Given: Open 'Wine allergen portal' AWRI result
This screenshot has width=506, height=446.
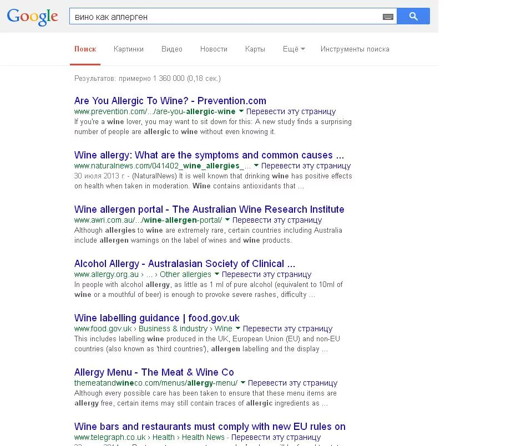Looking at the screenshot, I should tap(209, 209).
